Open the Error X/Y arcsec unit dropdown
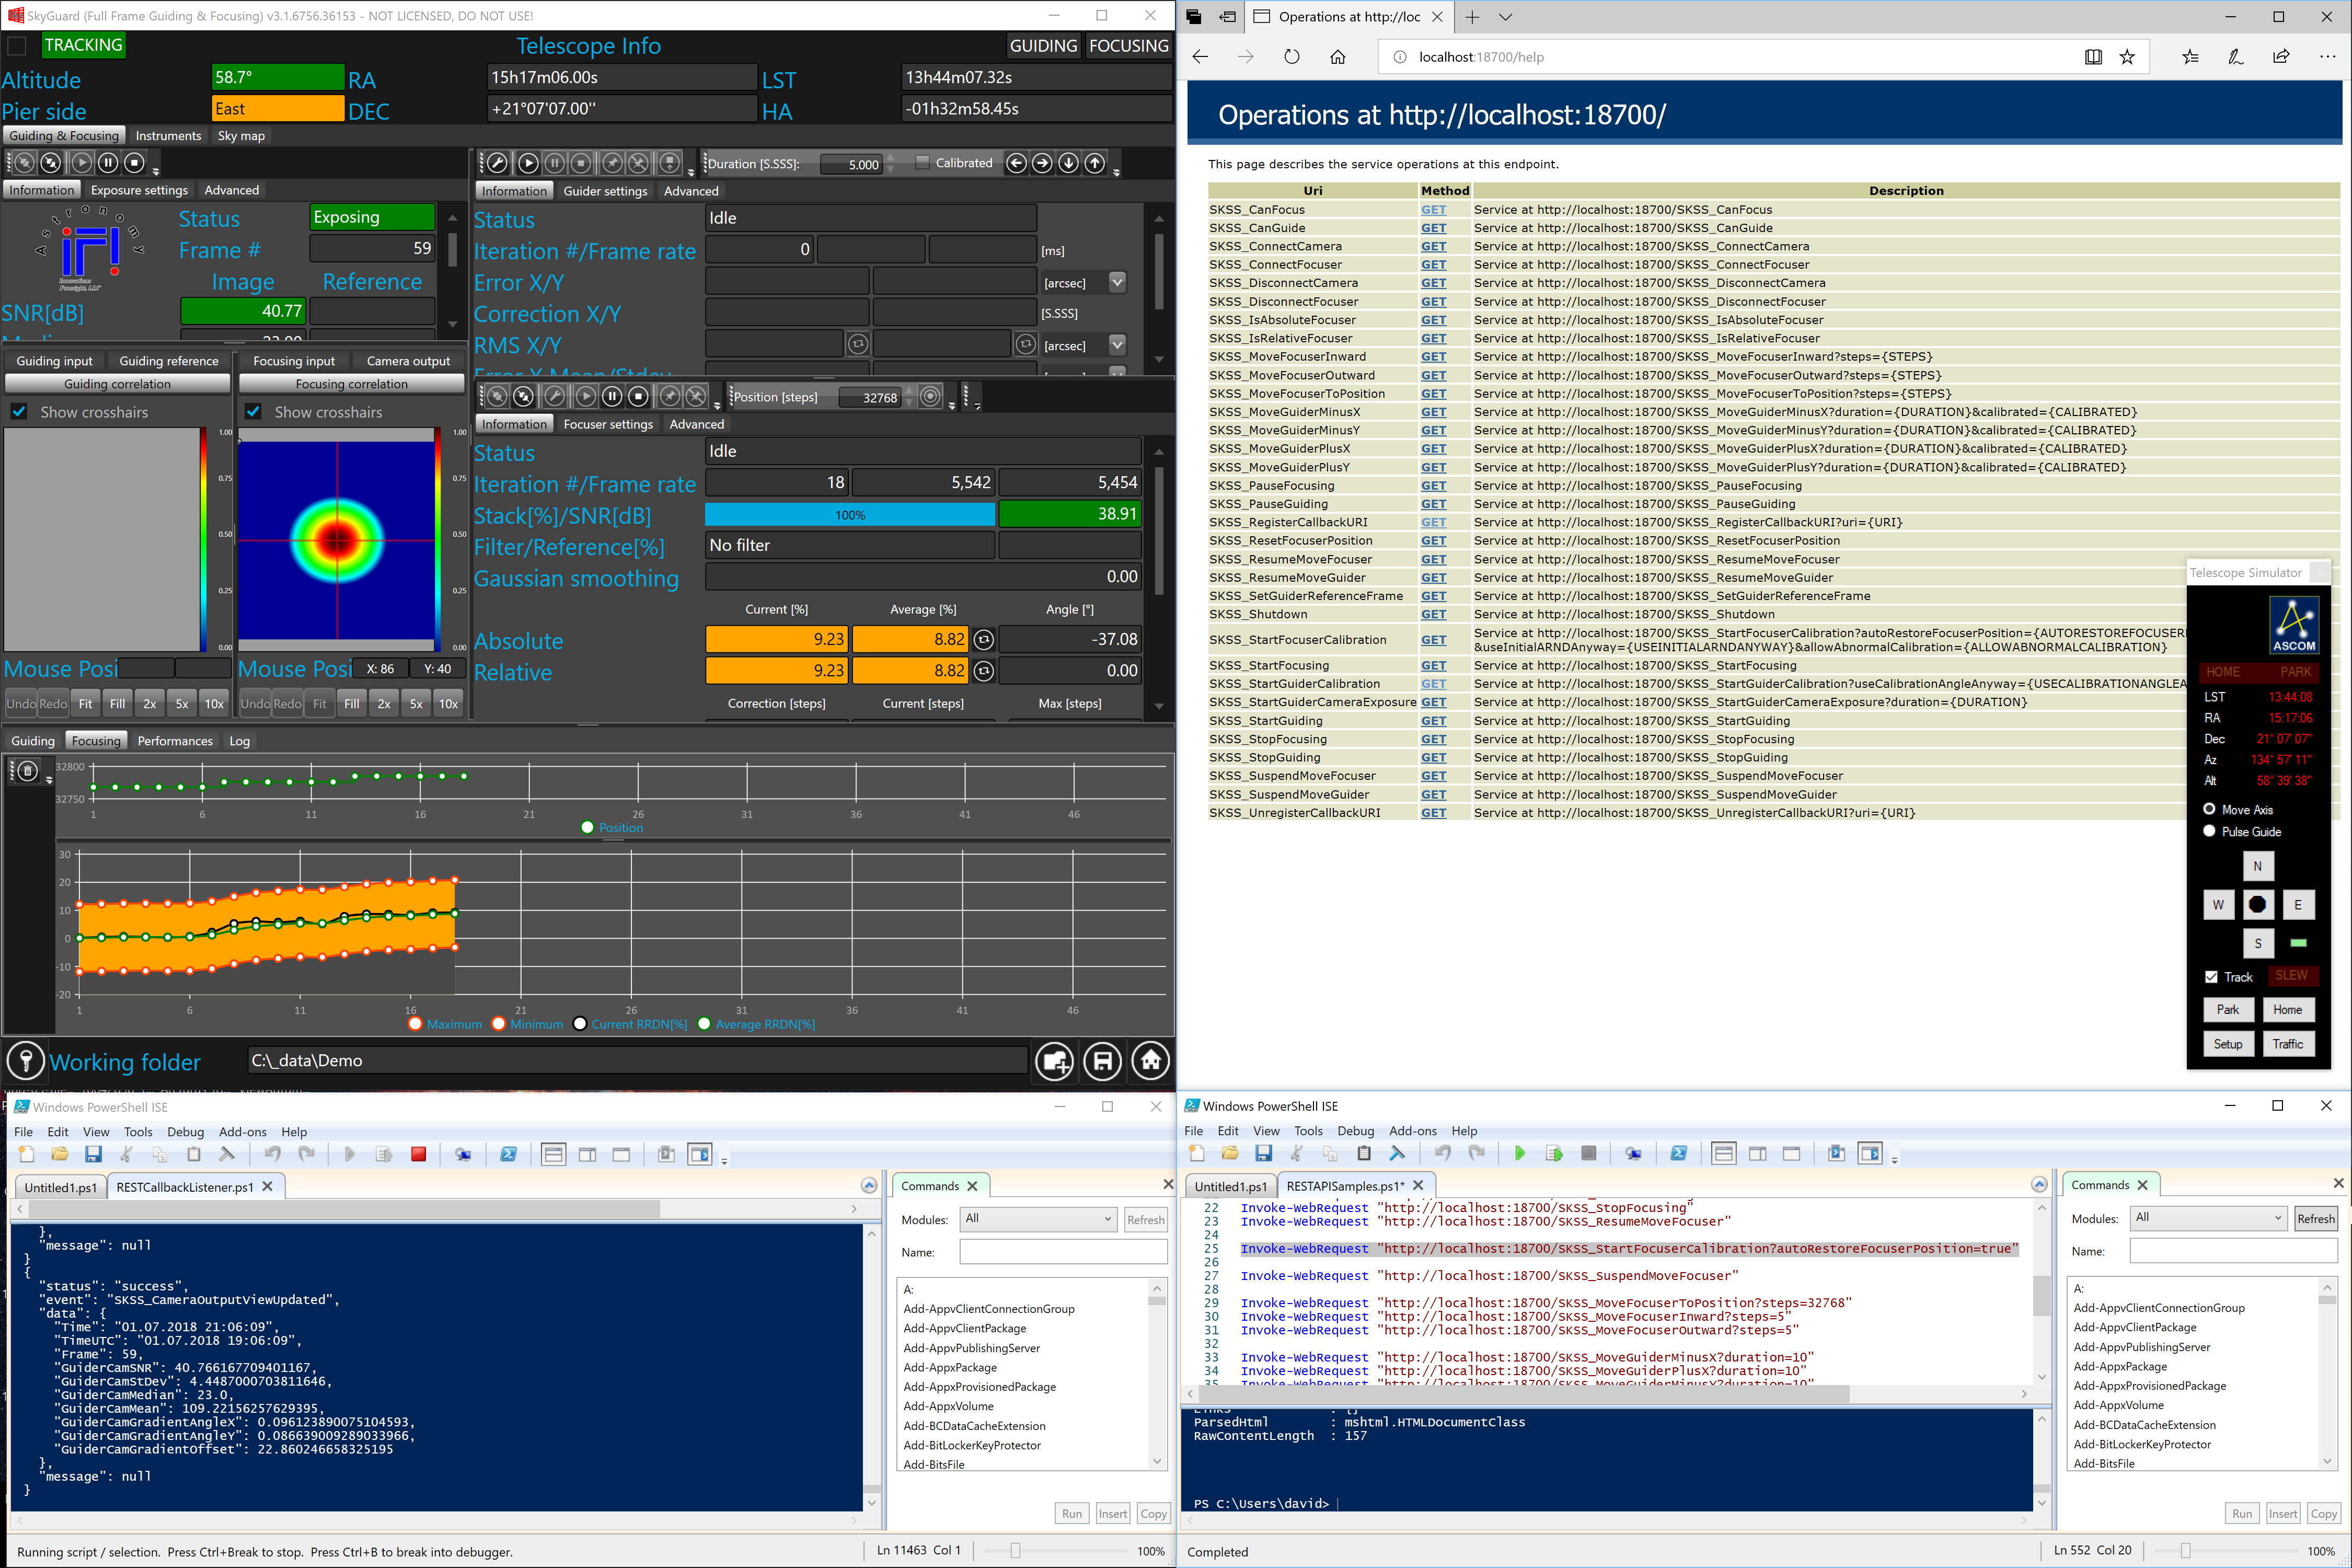The height and width of the screenshot is (1568, 2352). [1117, 282]
